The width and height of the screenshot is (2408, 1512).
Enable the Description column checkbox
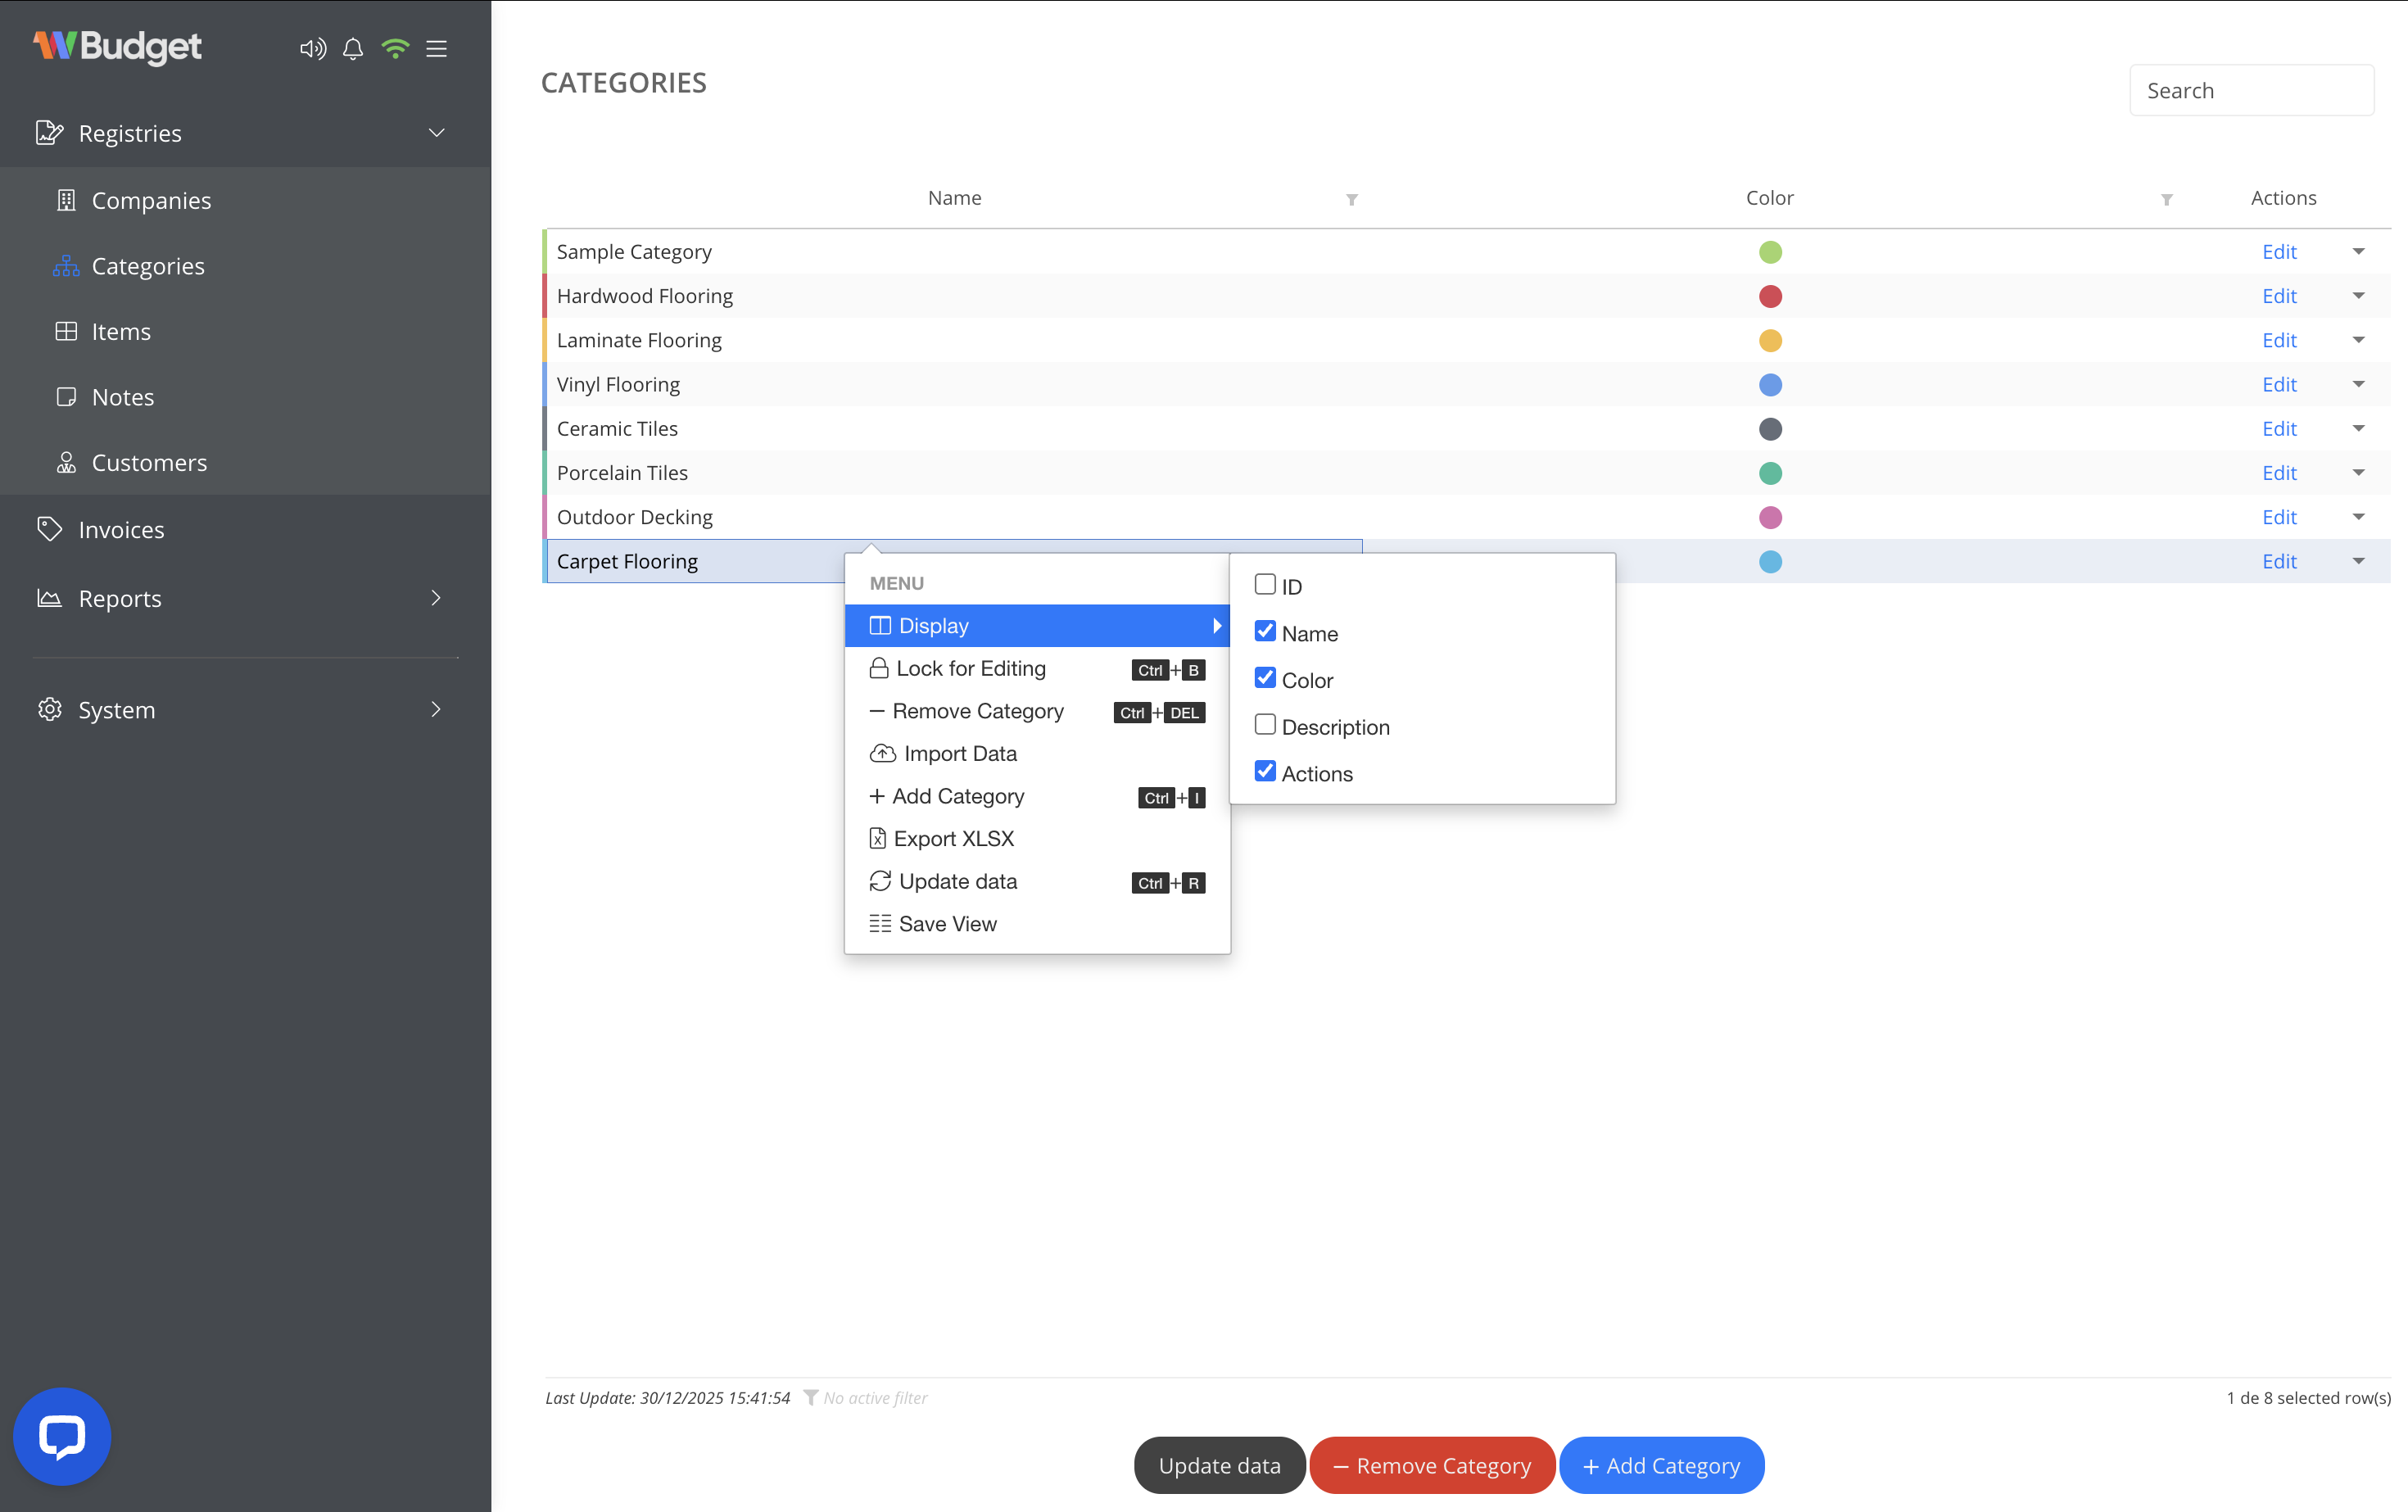tap(1265, 724)
